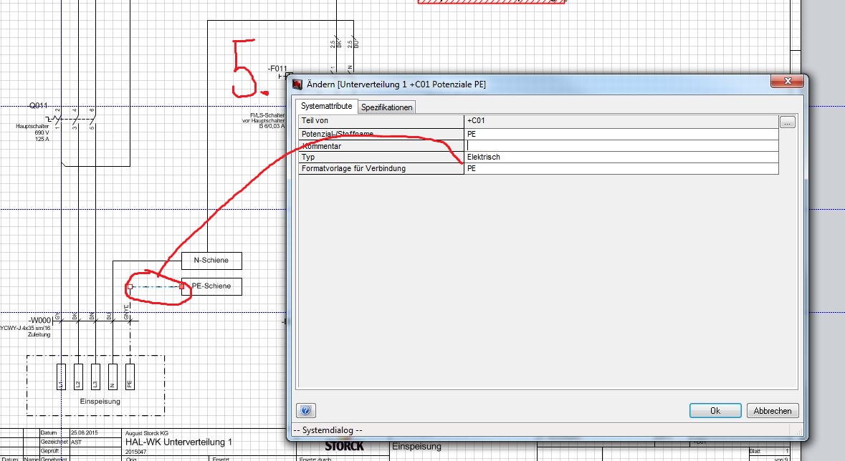The width and height of the screenshot is (845, 461).
Task: Cancel with the Abbrechen button
Action: (772, 411)
